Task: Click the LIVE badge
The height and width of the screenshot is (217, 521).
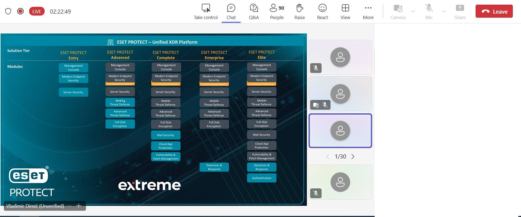Action: [x=37, y=11]
